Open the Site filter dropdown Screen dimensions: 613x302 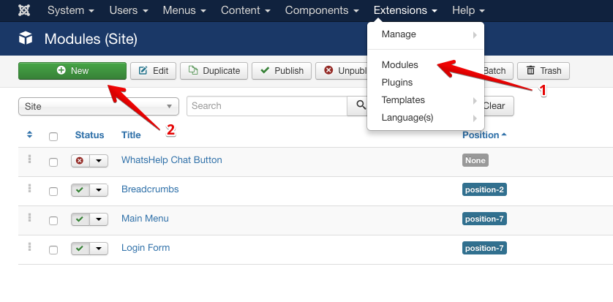(98, 106)
